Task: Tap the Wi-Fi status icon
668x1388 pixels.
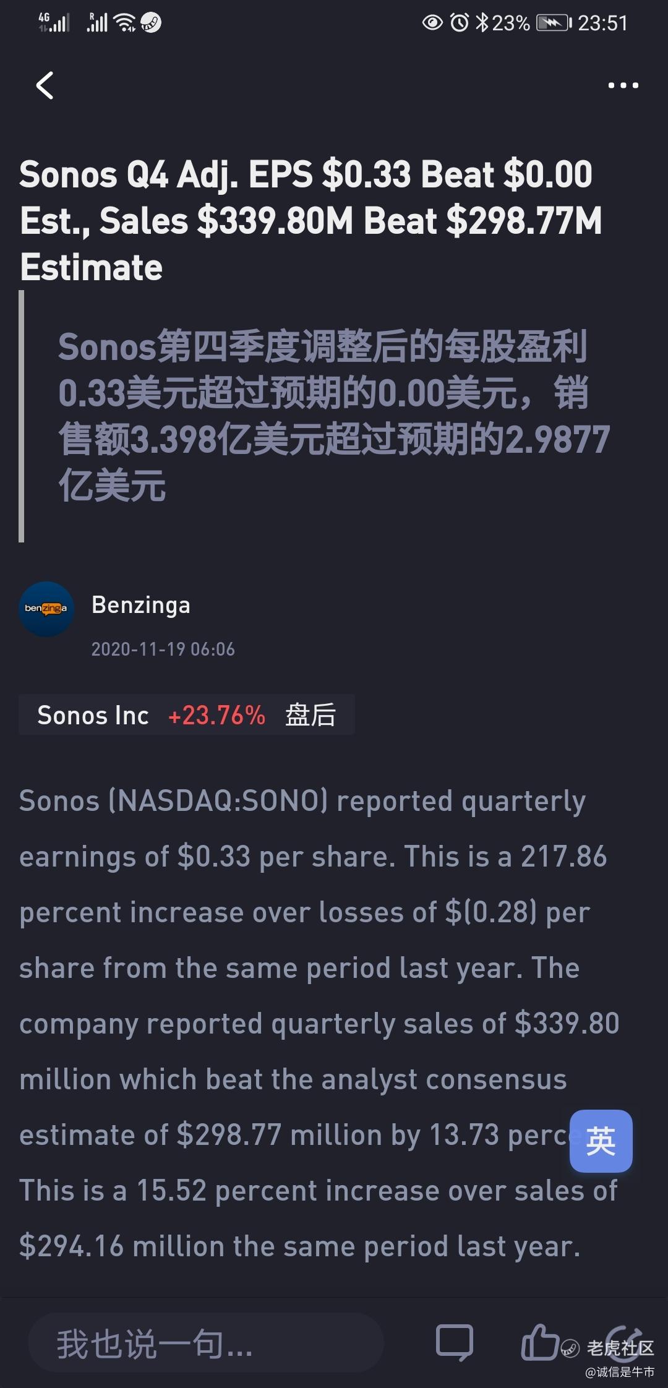Action: 126,24
